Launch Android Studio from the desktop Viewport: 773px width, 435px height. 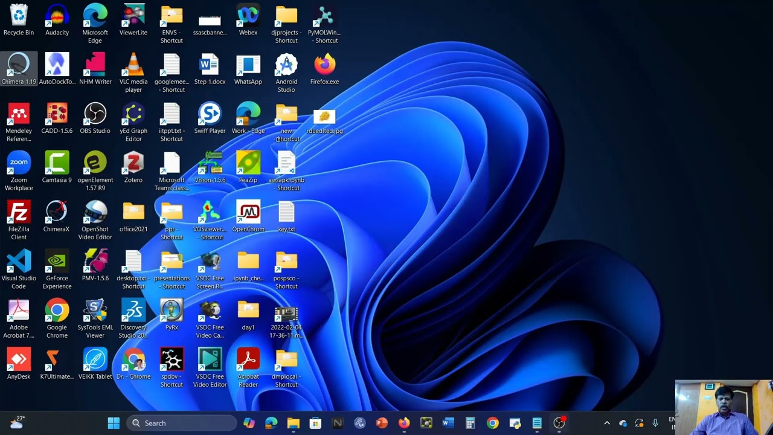coord(286,72)
